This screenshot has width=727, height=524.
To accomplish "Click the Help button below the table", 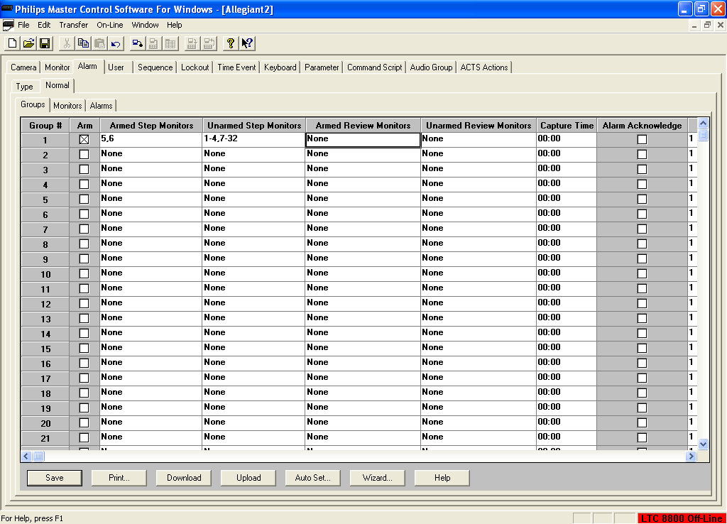I will pyautogui.click(x=442, y=478).
